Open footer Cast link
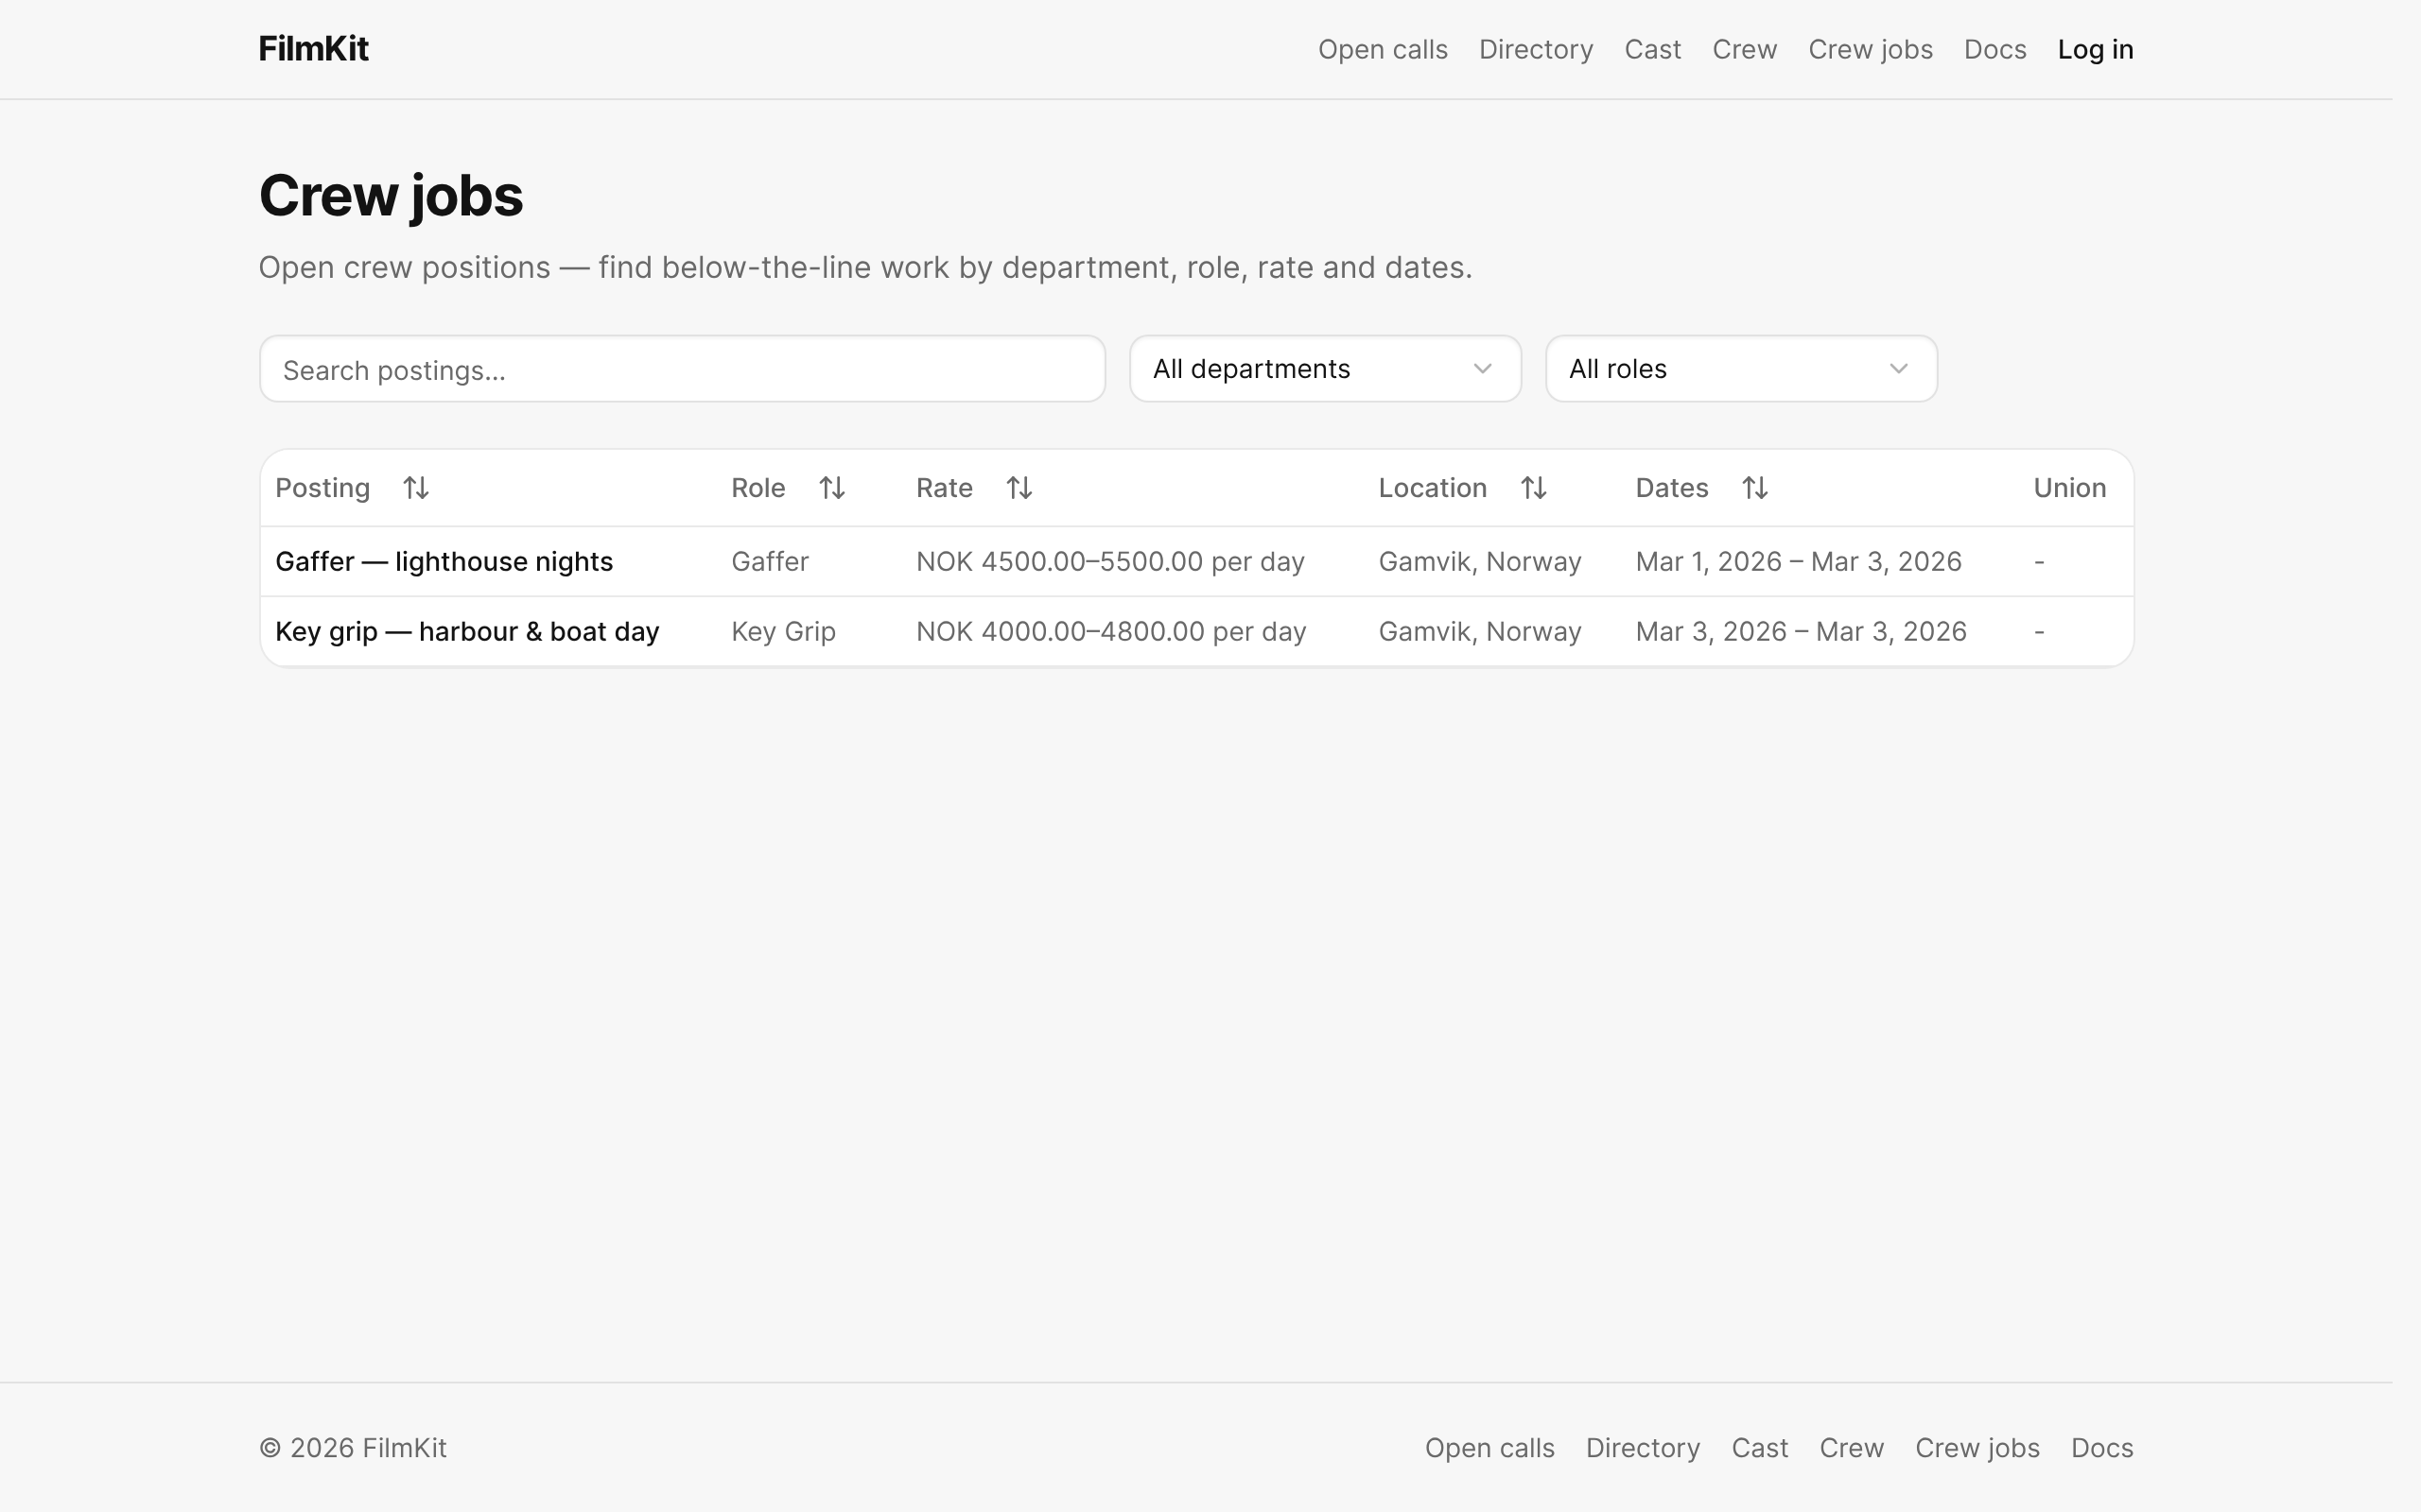The image size is (2421, 1512). (x=1760, y=1448)
